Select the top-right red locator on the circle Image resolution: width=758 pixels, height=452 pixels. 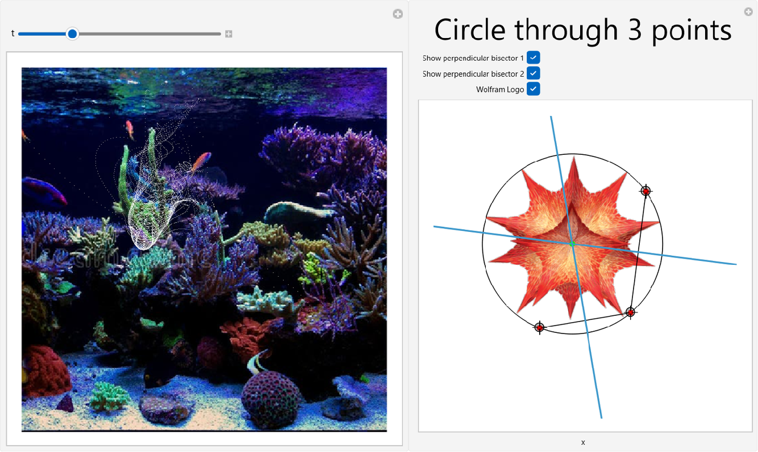pos(645,191)
